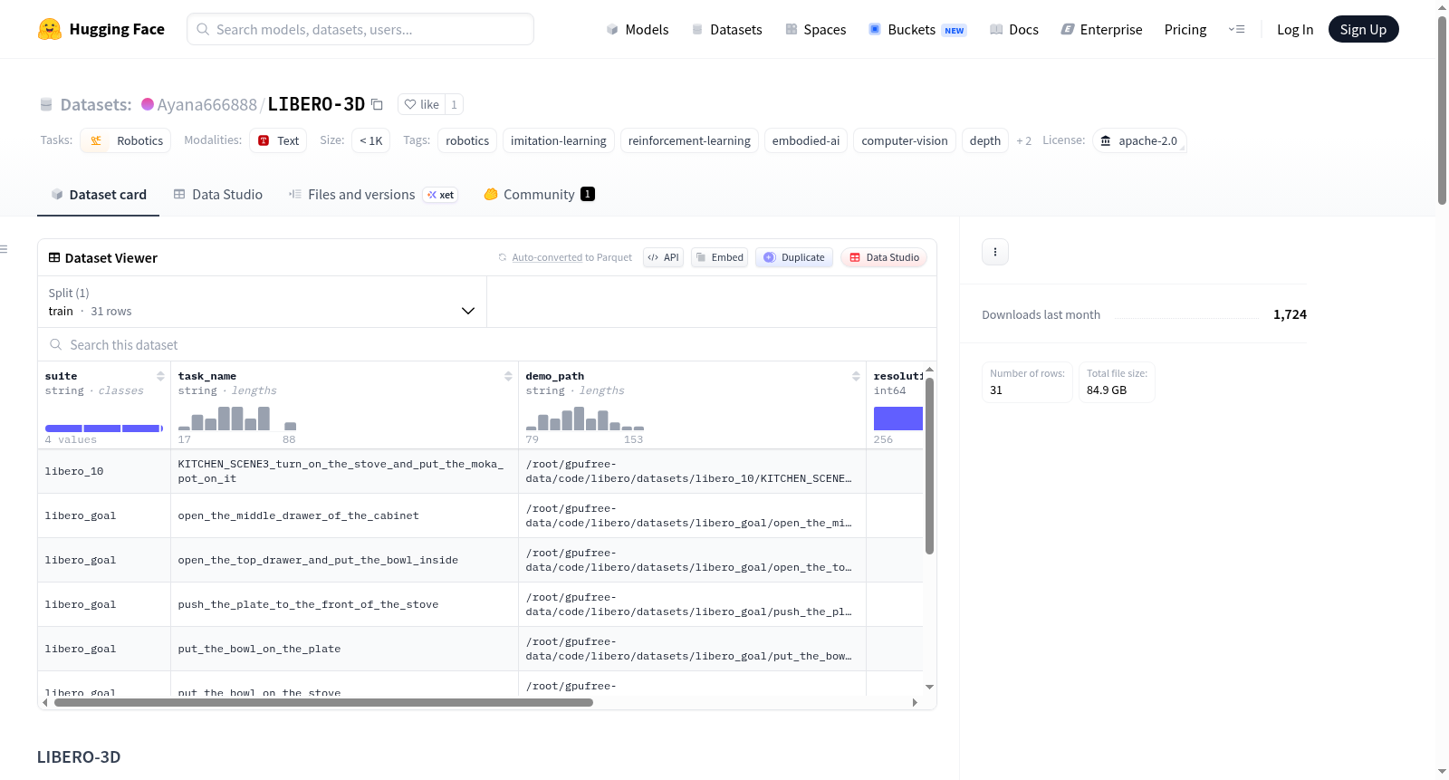The height and width of the screenshot is (780, 1449).
Task: Click the open_the_middle_drawer_of_the_cabinet cell
Action: tap(344, 515)
